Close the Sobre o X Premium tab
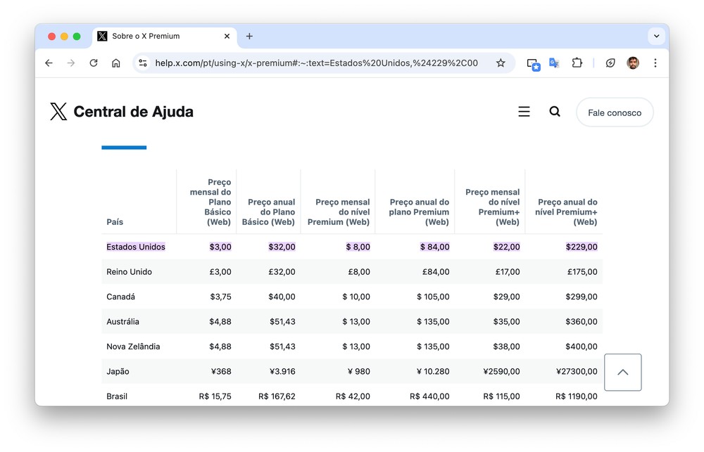The width and height of the screenshot is (704, 452). click(227, 37)
